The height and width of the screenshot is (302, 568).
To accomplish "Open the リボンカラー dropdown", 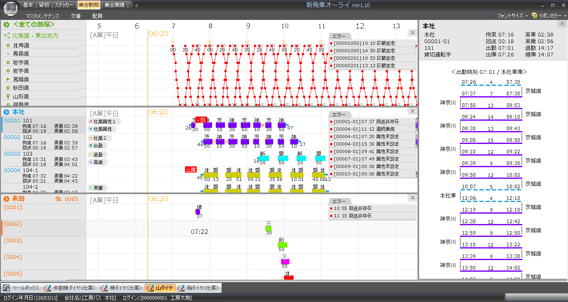I will 549,15.
